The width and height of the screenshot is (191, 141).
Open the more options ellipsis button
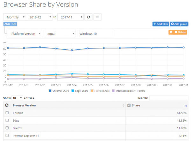[x=98, y=17]
